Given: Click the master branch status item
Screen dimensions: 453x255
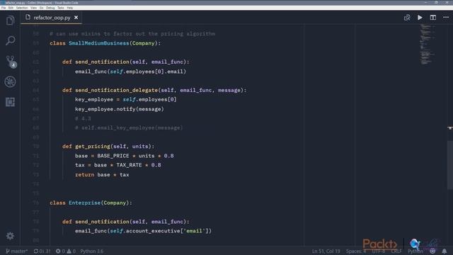Looking at the screenshot, I should pos(17,251).
